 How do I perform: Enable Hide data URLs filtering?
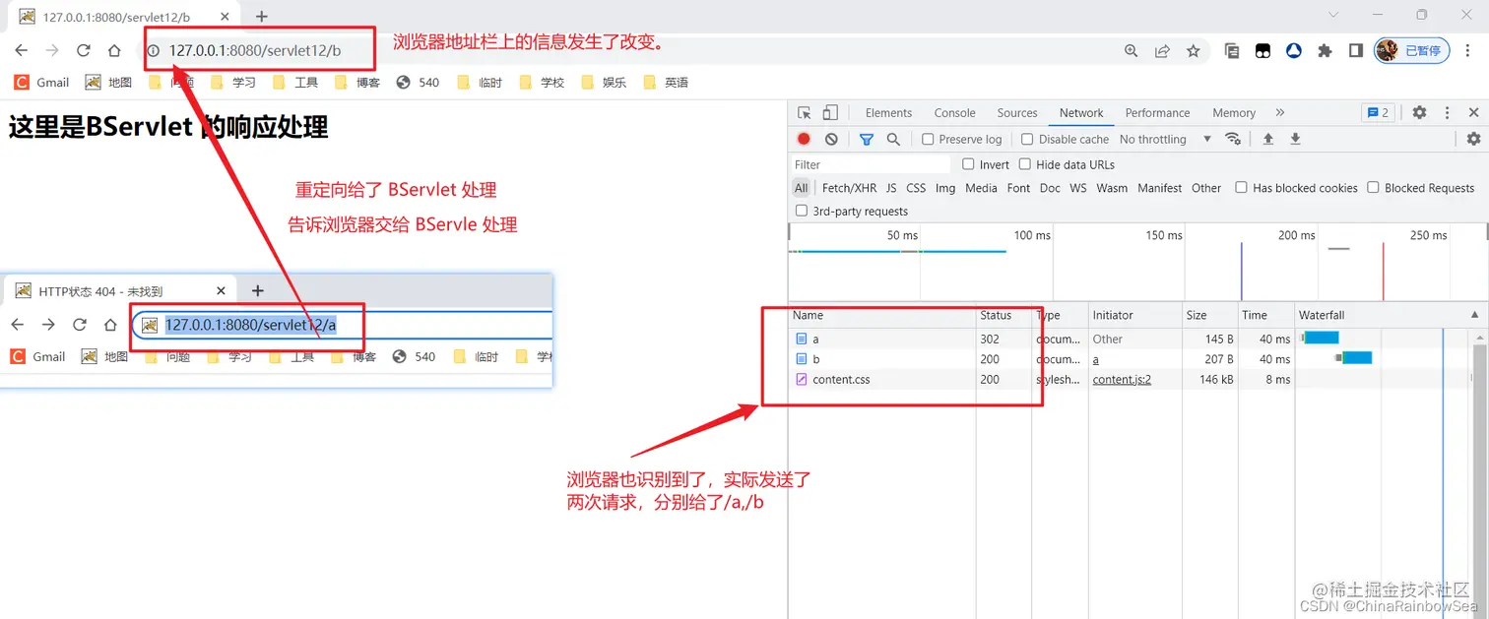pos(1025,164)
